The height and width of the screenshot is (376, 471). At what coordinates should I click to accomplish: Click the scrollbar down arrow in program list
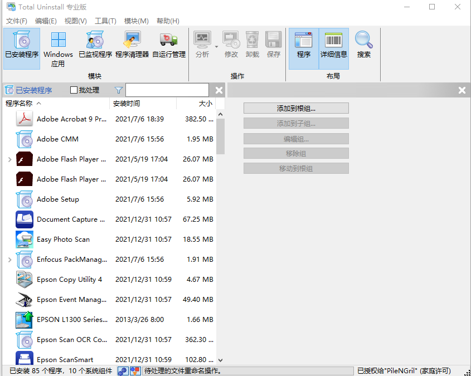(x=221, y=360)
